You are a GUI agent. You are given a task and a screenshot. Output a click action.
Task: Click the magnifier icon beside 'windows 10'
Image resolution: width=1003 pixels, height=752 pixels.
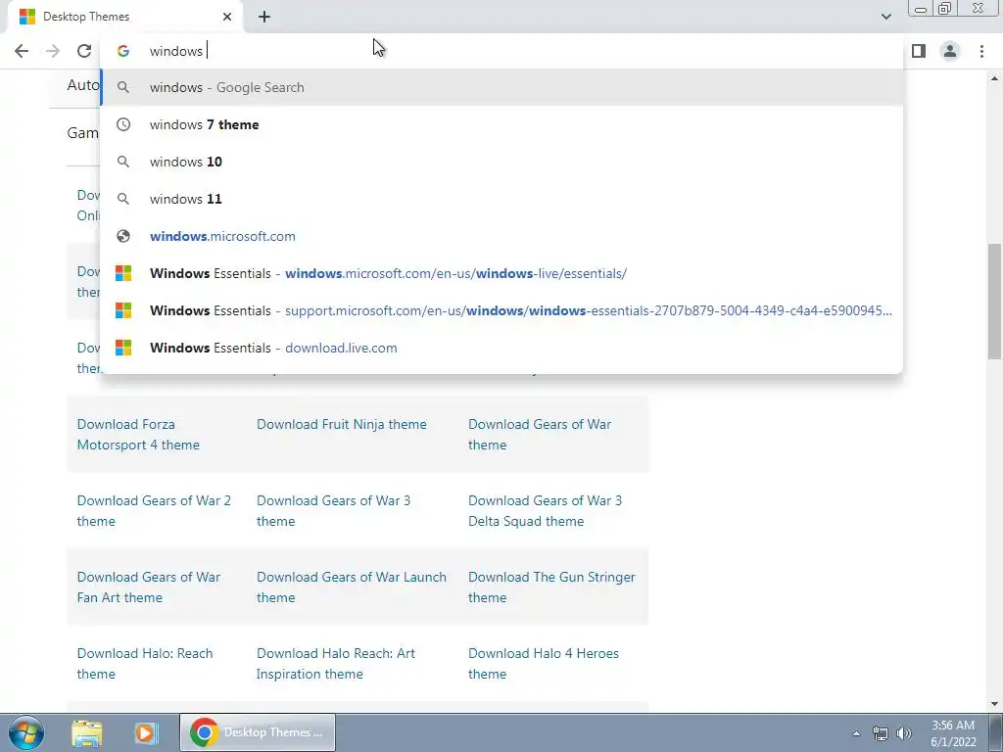pos(123,162)
